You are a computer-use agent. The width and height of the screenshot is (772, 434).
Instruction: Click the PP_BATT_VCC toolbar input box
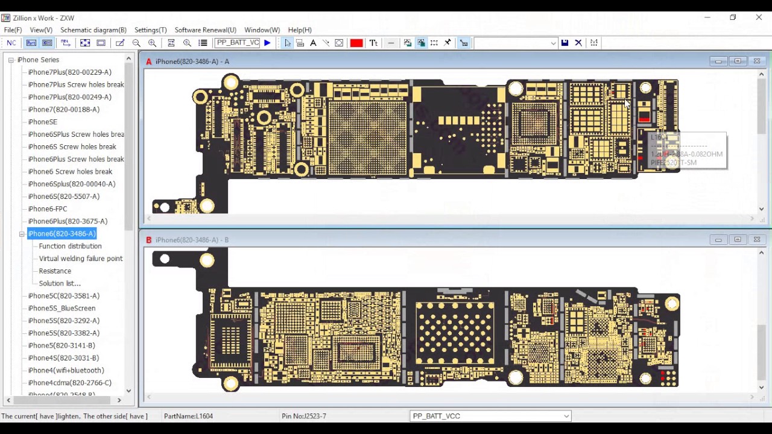tap(237, 43)
